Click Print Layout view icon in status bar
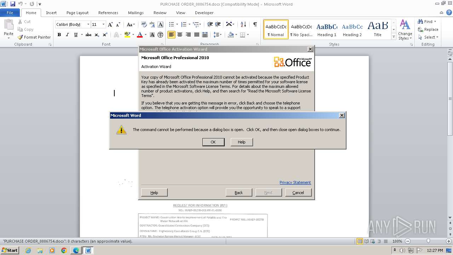Viewport: 453px width, 255px height. tap(360, 241)
